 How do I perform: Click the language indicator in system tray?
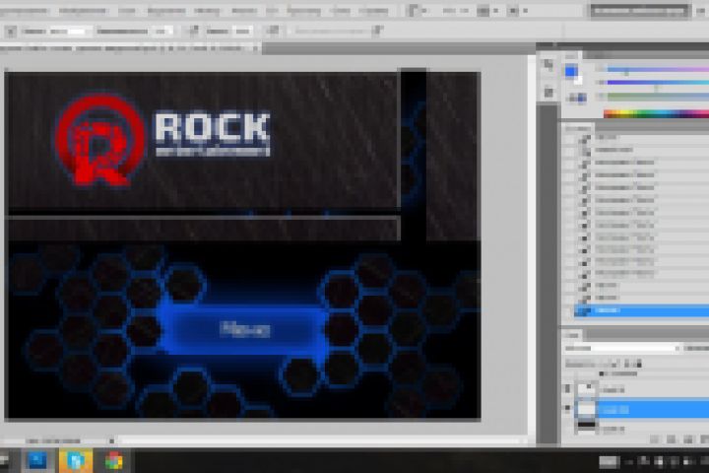click(609, 462)
